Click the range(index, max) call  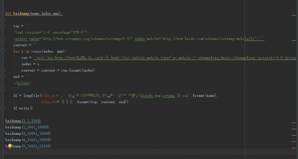pos(48,51)
